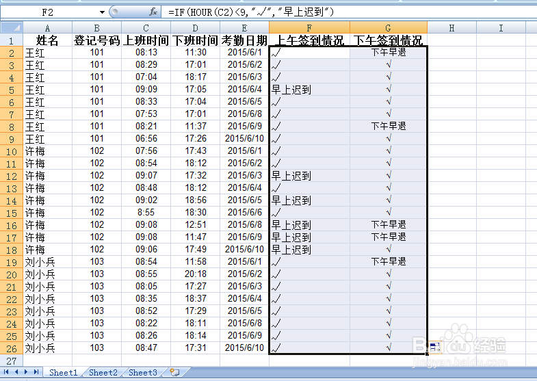
Task: Select column B header
Action: tap(97, 28)
